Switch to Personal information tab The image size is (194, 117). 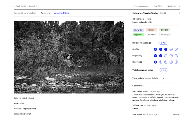[25, 13]
